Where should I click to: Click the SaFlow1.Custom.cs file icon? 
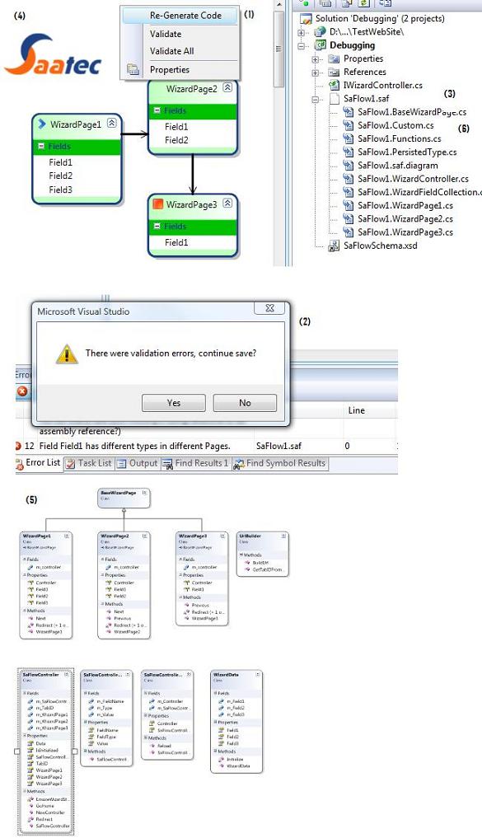click(349, 125)
